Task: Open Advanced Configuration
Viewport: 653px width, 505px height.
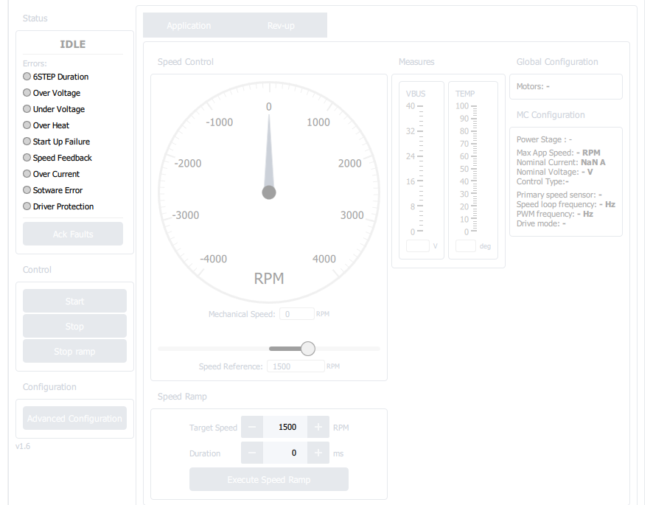Action: [x=74, y=418]
